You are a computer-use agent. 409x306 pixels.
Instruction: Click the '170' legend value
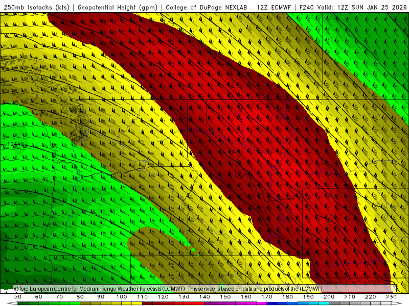267,297
